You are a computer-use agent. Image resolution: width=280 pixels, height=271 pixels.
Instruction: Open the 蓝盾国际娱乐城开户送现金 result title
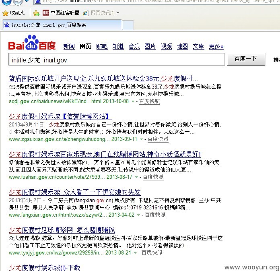coord(103,79)
